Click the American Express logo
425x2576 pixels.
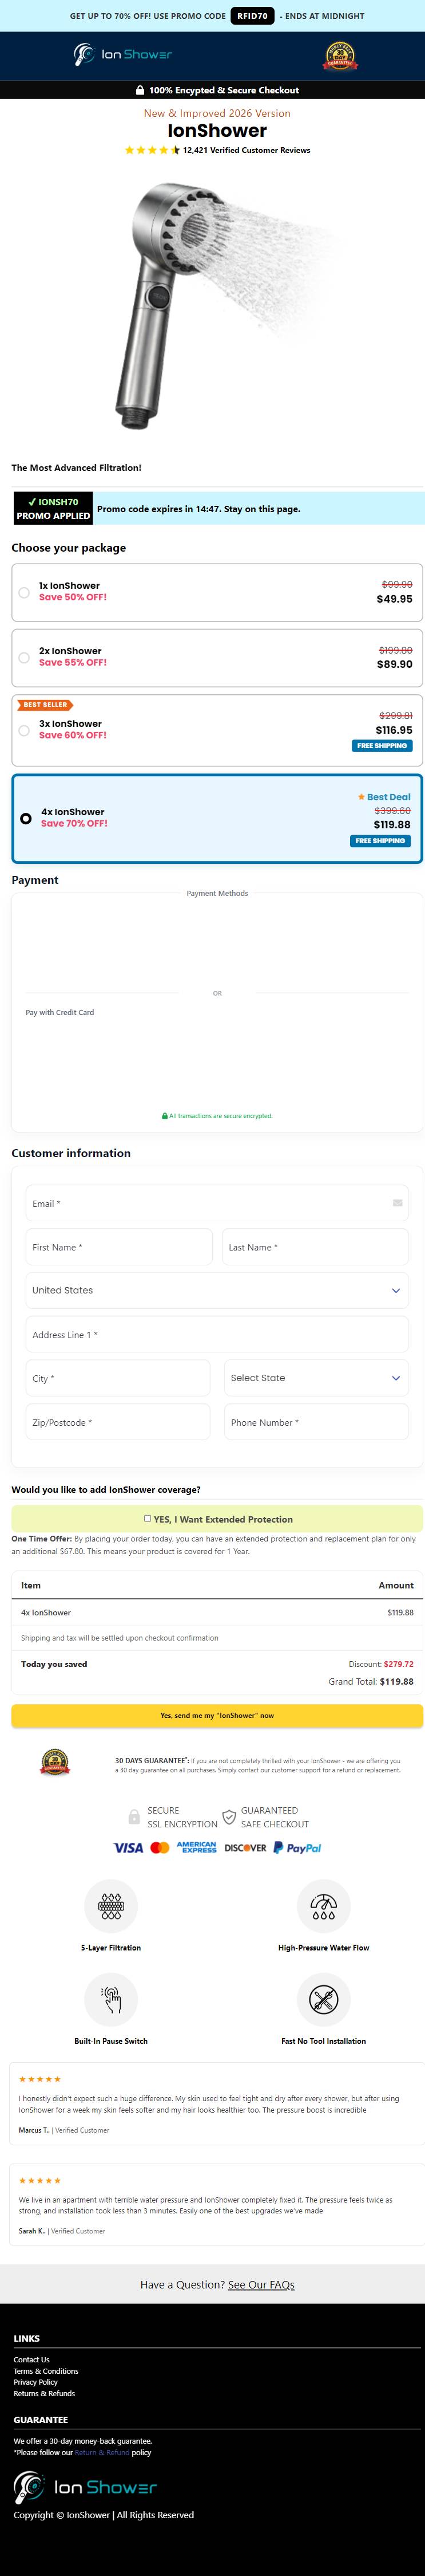click(x=197, y=1848)
